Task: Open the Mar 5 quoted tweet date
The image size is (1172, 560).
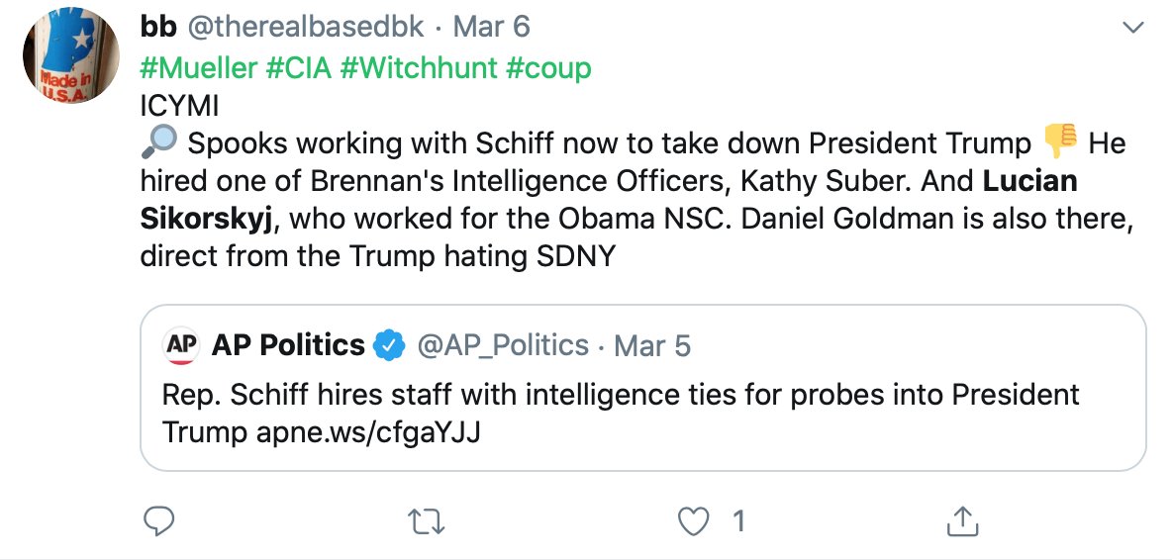Action: 652,345
